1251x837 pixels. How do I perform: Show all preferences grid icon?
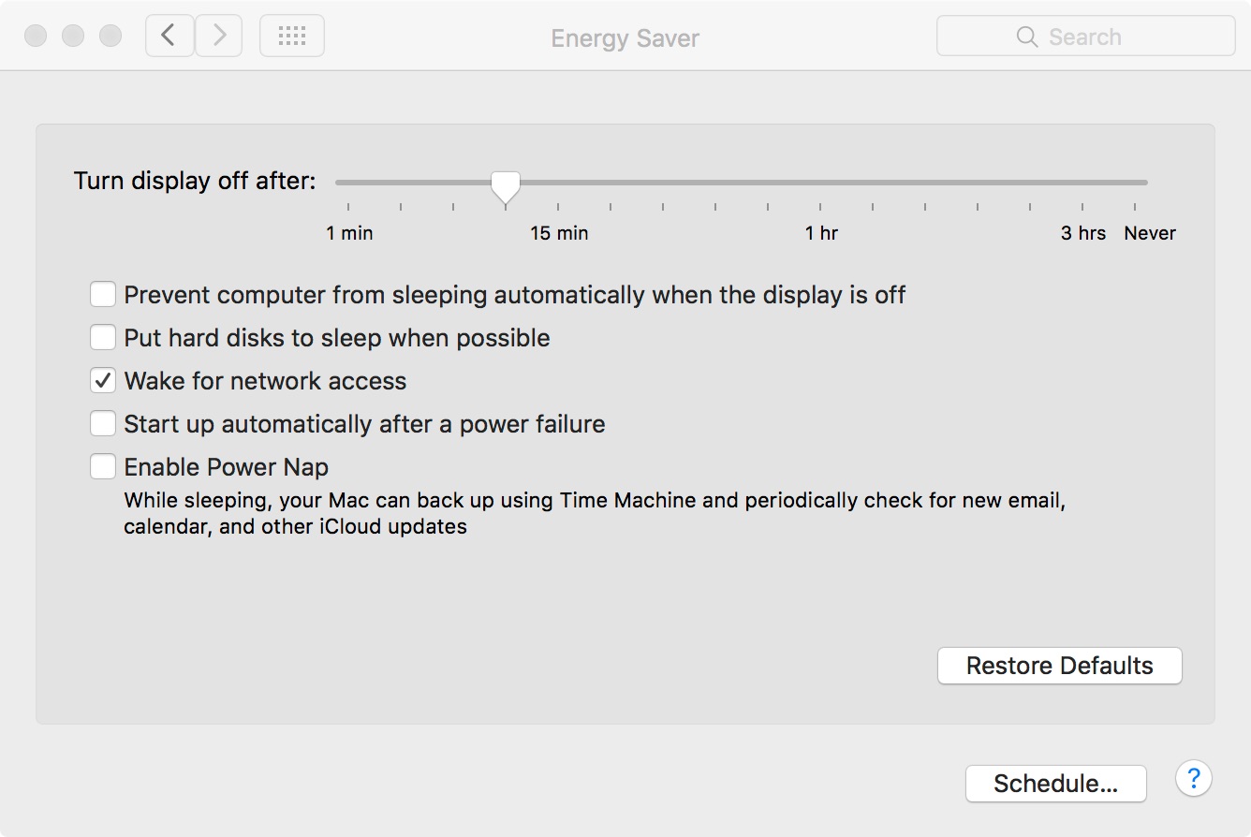[292, 36]
